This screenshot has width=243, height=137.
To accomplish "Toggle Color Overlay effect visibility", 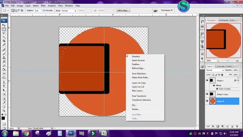I will pyautogui.click(x=217, y=89).
